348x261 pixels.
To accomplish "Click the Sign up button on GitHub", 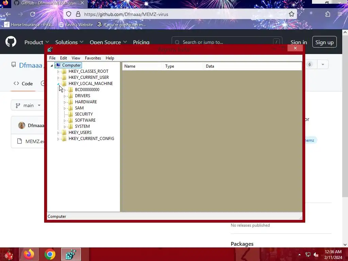I will pyautogui.click(x=325, y=42).
